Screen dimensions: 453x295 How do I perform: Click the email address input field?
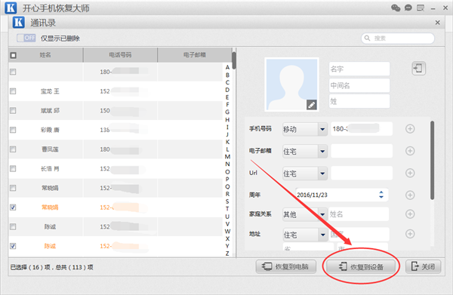tap(362, 151)
